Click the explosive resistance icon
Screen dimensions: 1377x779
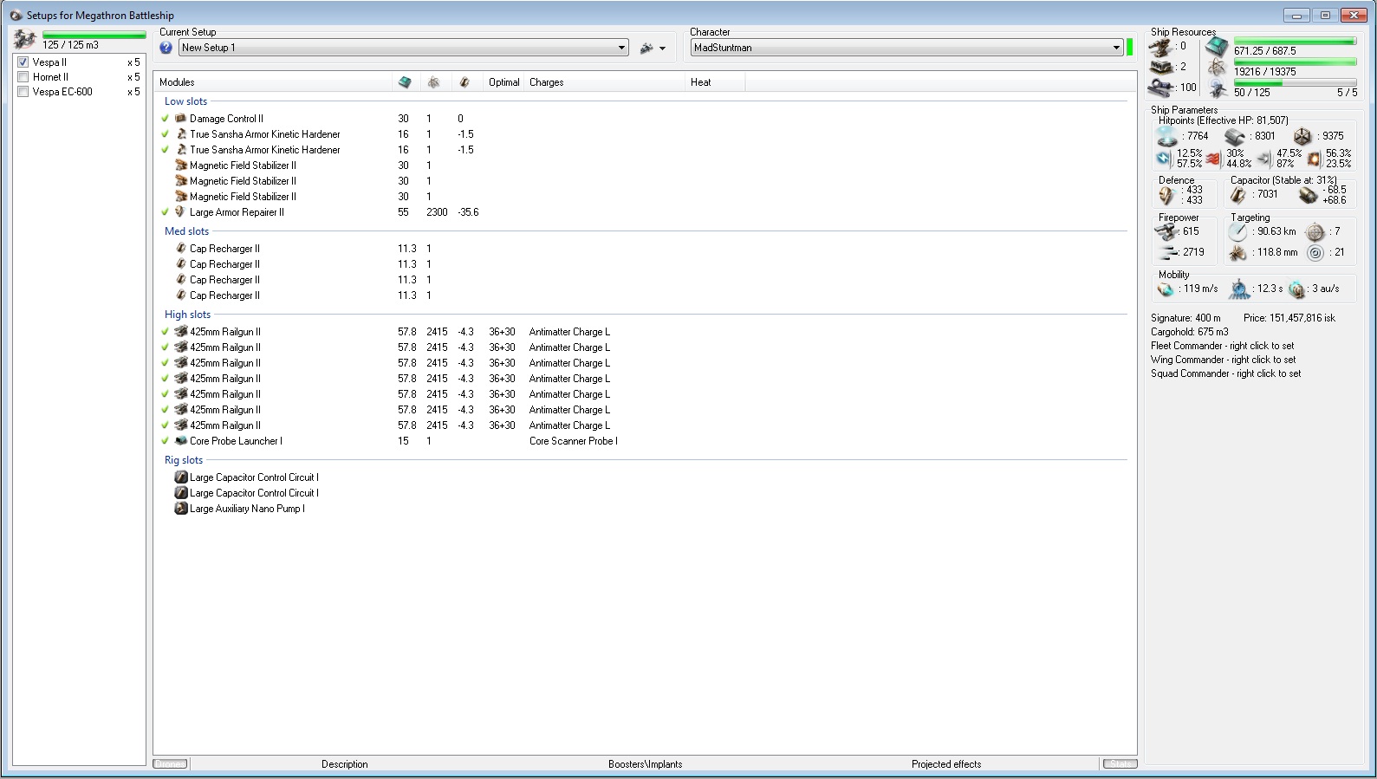[x=1314, y=159]
